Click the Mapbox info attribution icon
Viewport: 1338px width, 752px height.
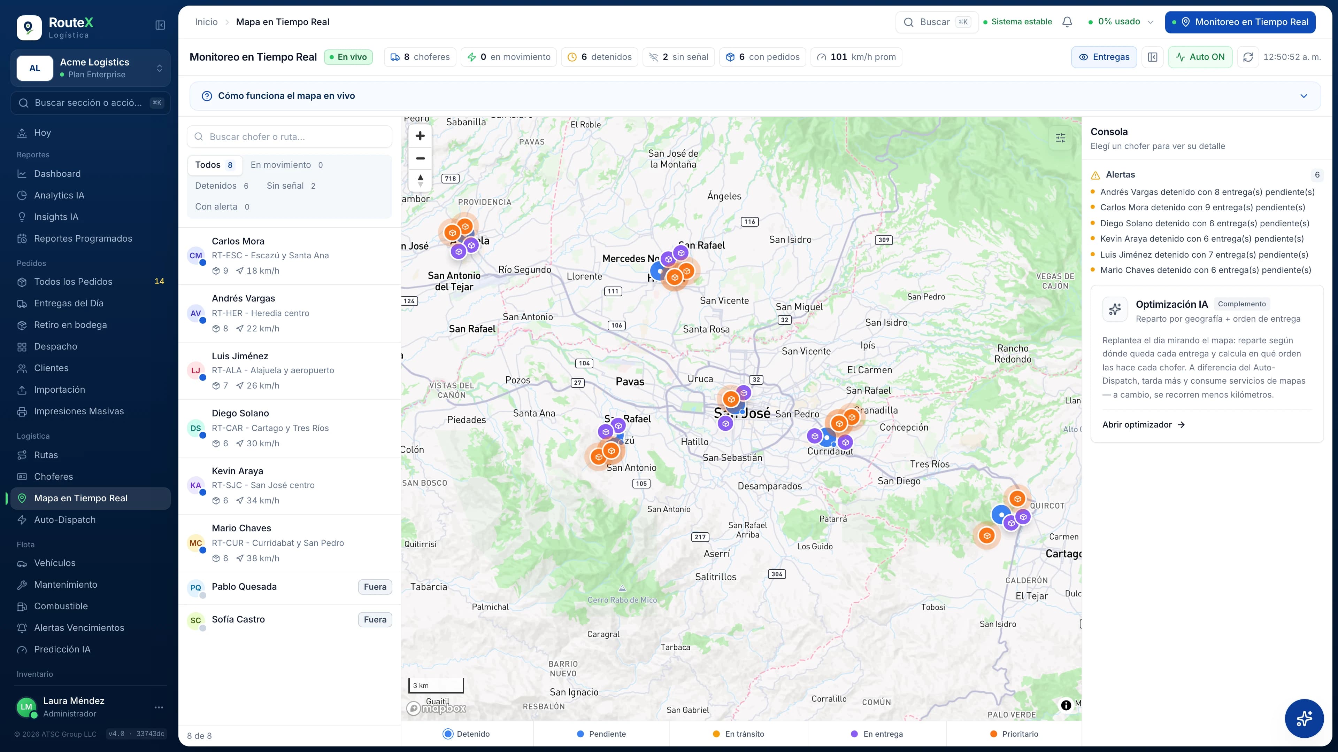[x=1066, y=705]
